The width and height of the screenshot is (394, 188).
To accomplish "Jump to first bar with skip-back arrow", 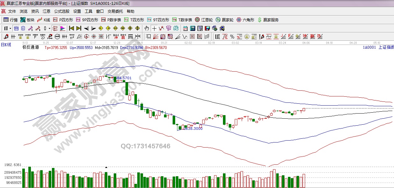I will [71, 28].
